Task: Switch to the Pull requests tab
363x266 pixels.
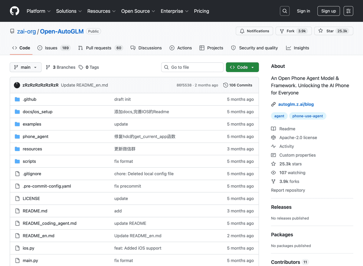Action: pos(100,48)
